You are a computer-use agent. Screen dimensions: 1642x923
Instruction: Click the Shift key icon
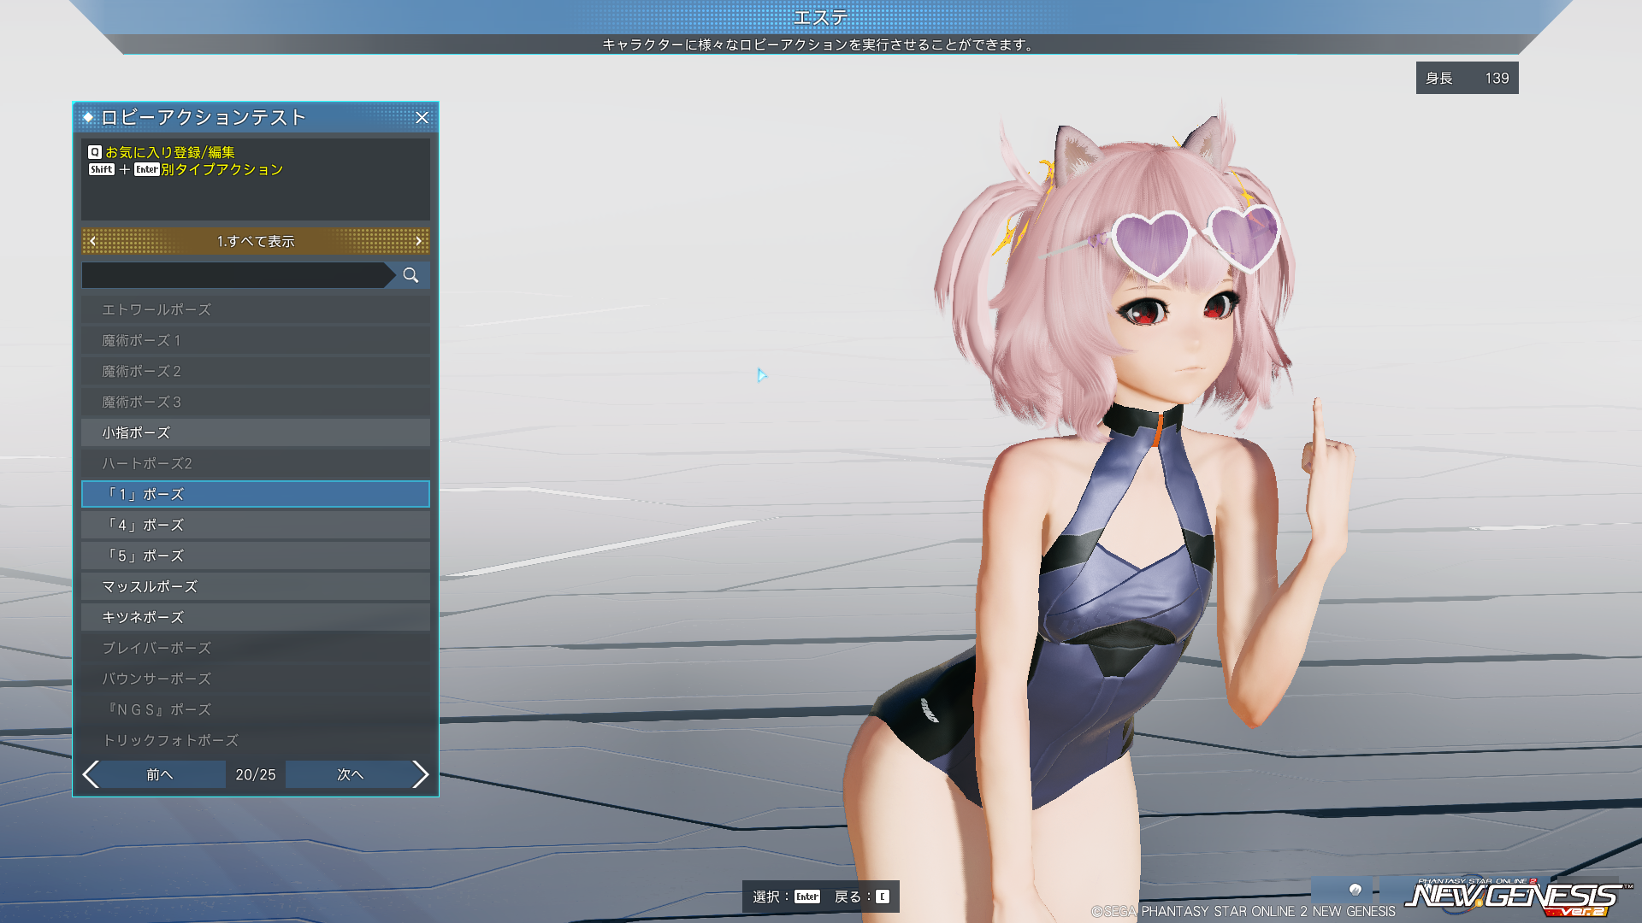(x=102, y=169)
